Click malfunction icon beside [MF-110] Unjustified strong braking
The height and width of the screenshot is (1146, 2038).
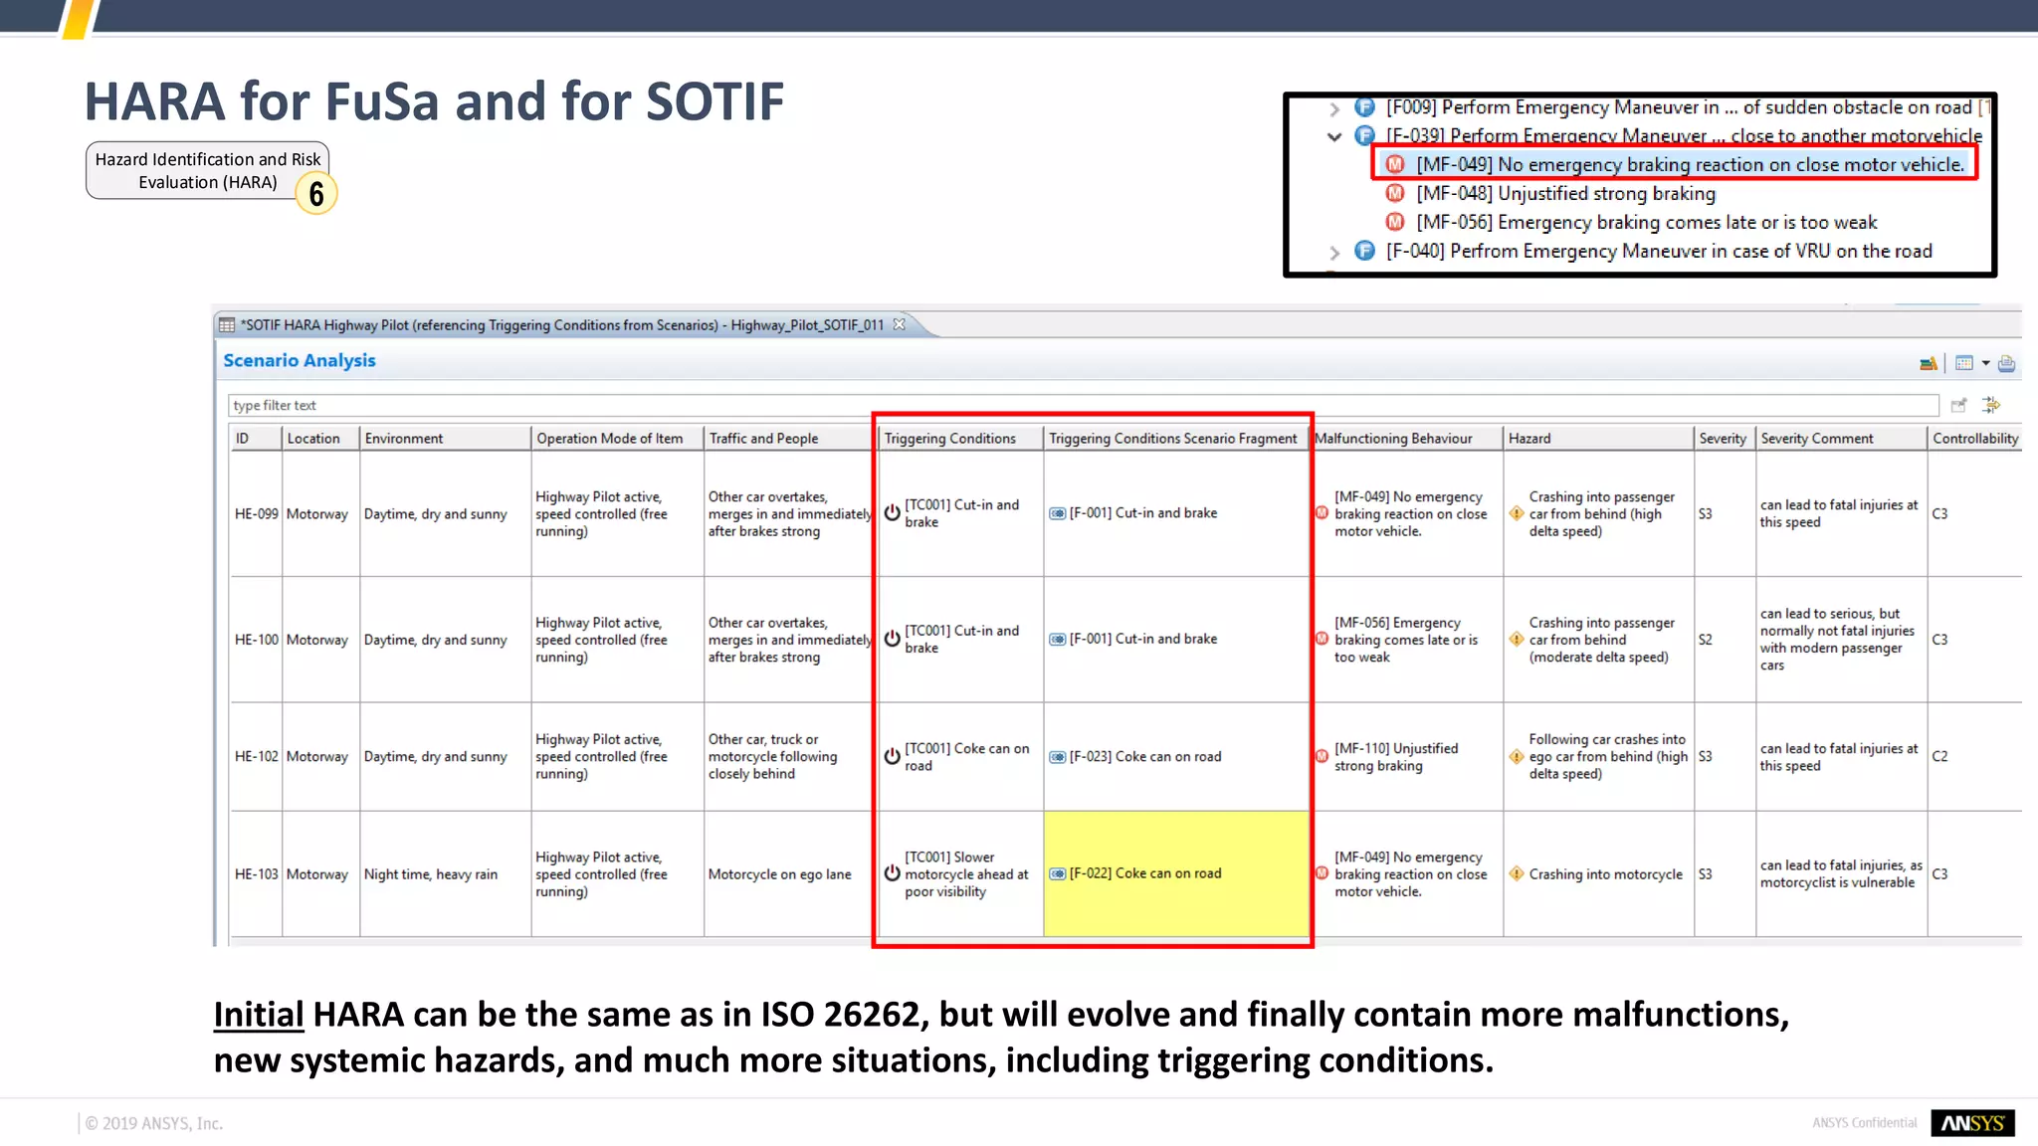tap(1323, 756)
